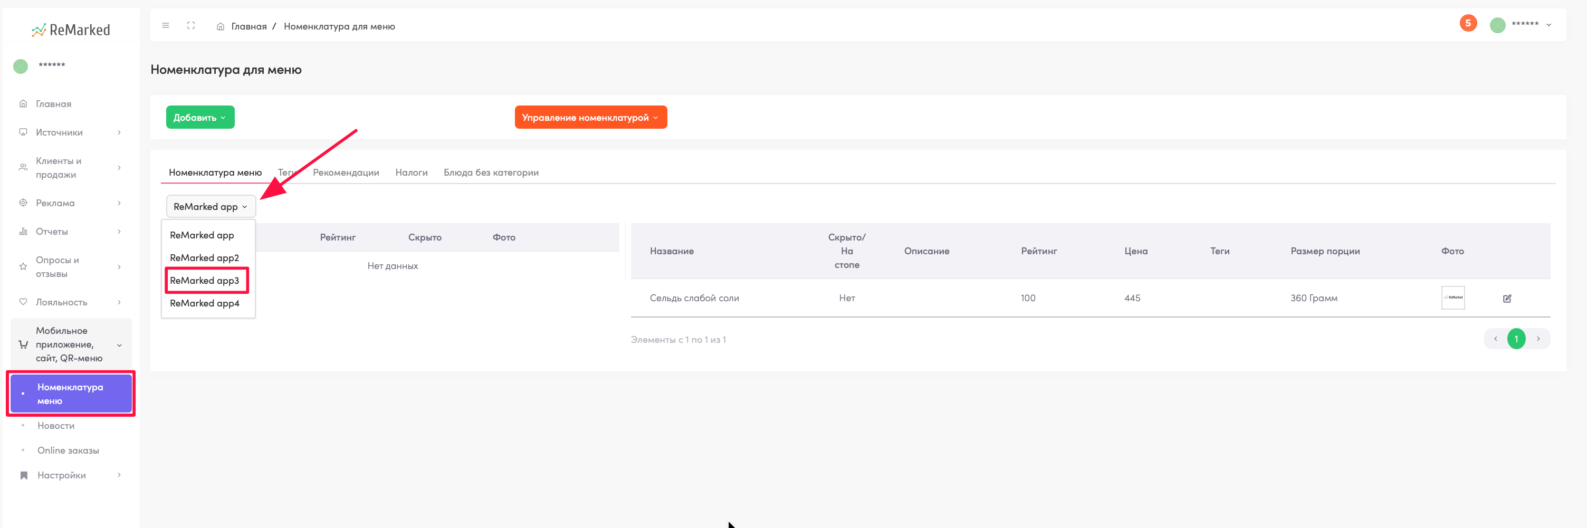
Task: Open the Добавить dropdown button
Action: (200, 117)
